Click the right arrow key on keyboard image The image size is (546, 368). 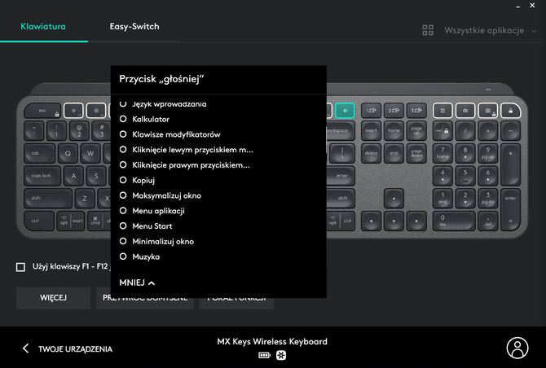(x=416, y=221)
